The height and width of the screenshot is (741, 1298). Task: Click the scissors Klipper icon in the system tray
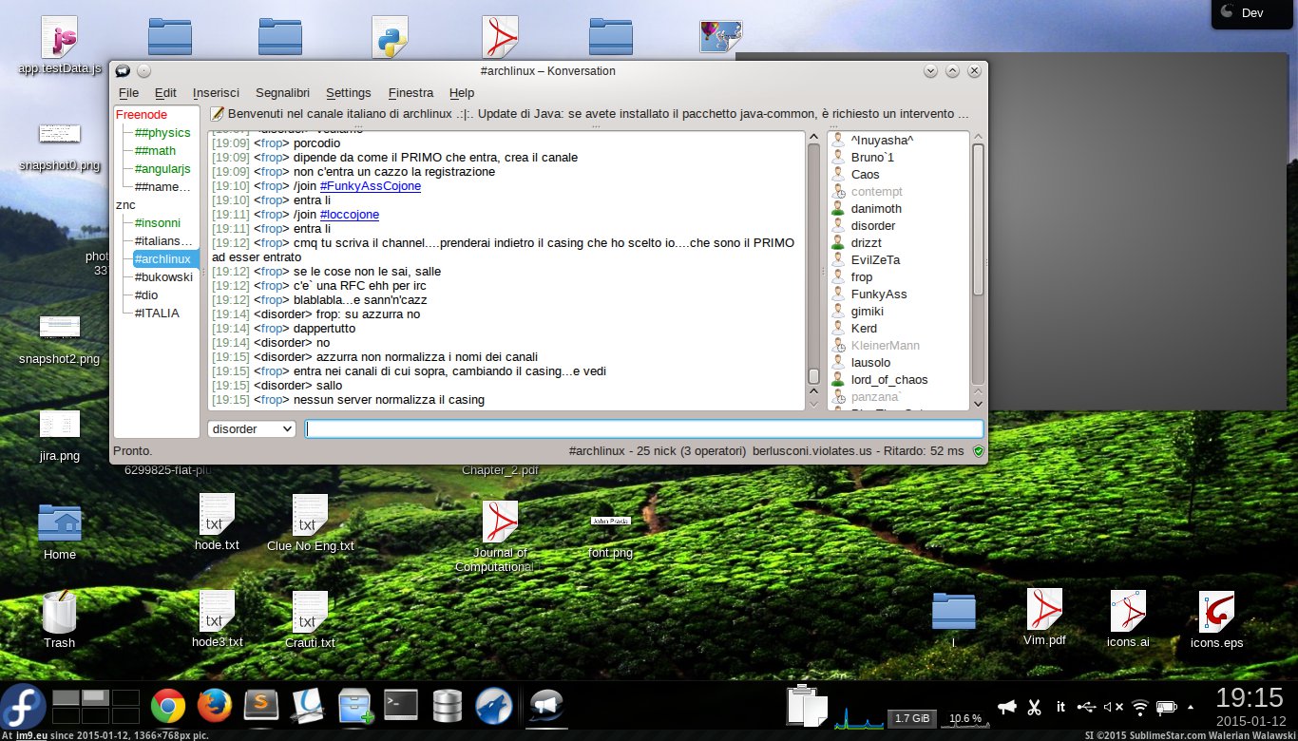[x=1035, y=707]
